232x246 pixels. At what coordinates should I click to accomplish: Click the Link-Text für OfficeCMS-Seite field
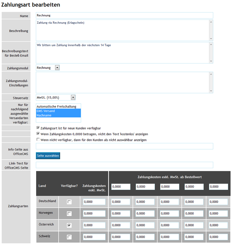click(124, 165)
